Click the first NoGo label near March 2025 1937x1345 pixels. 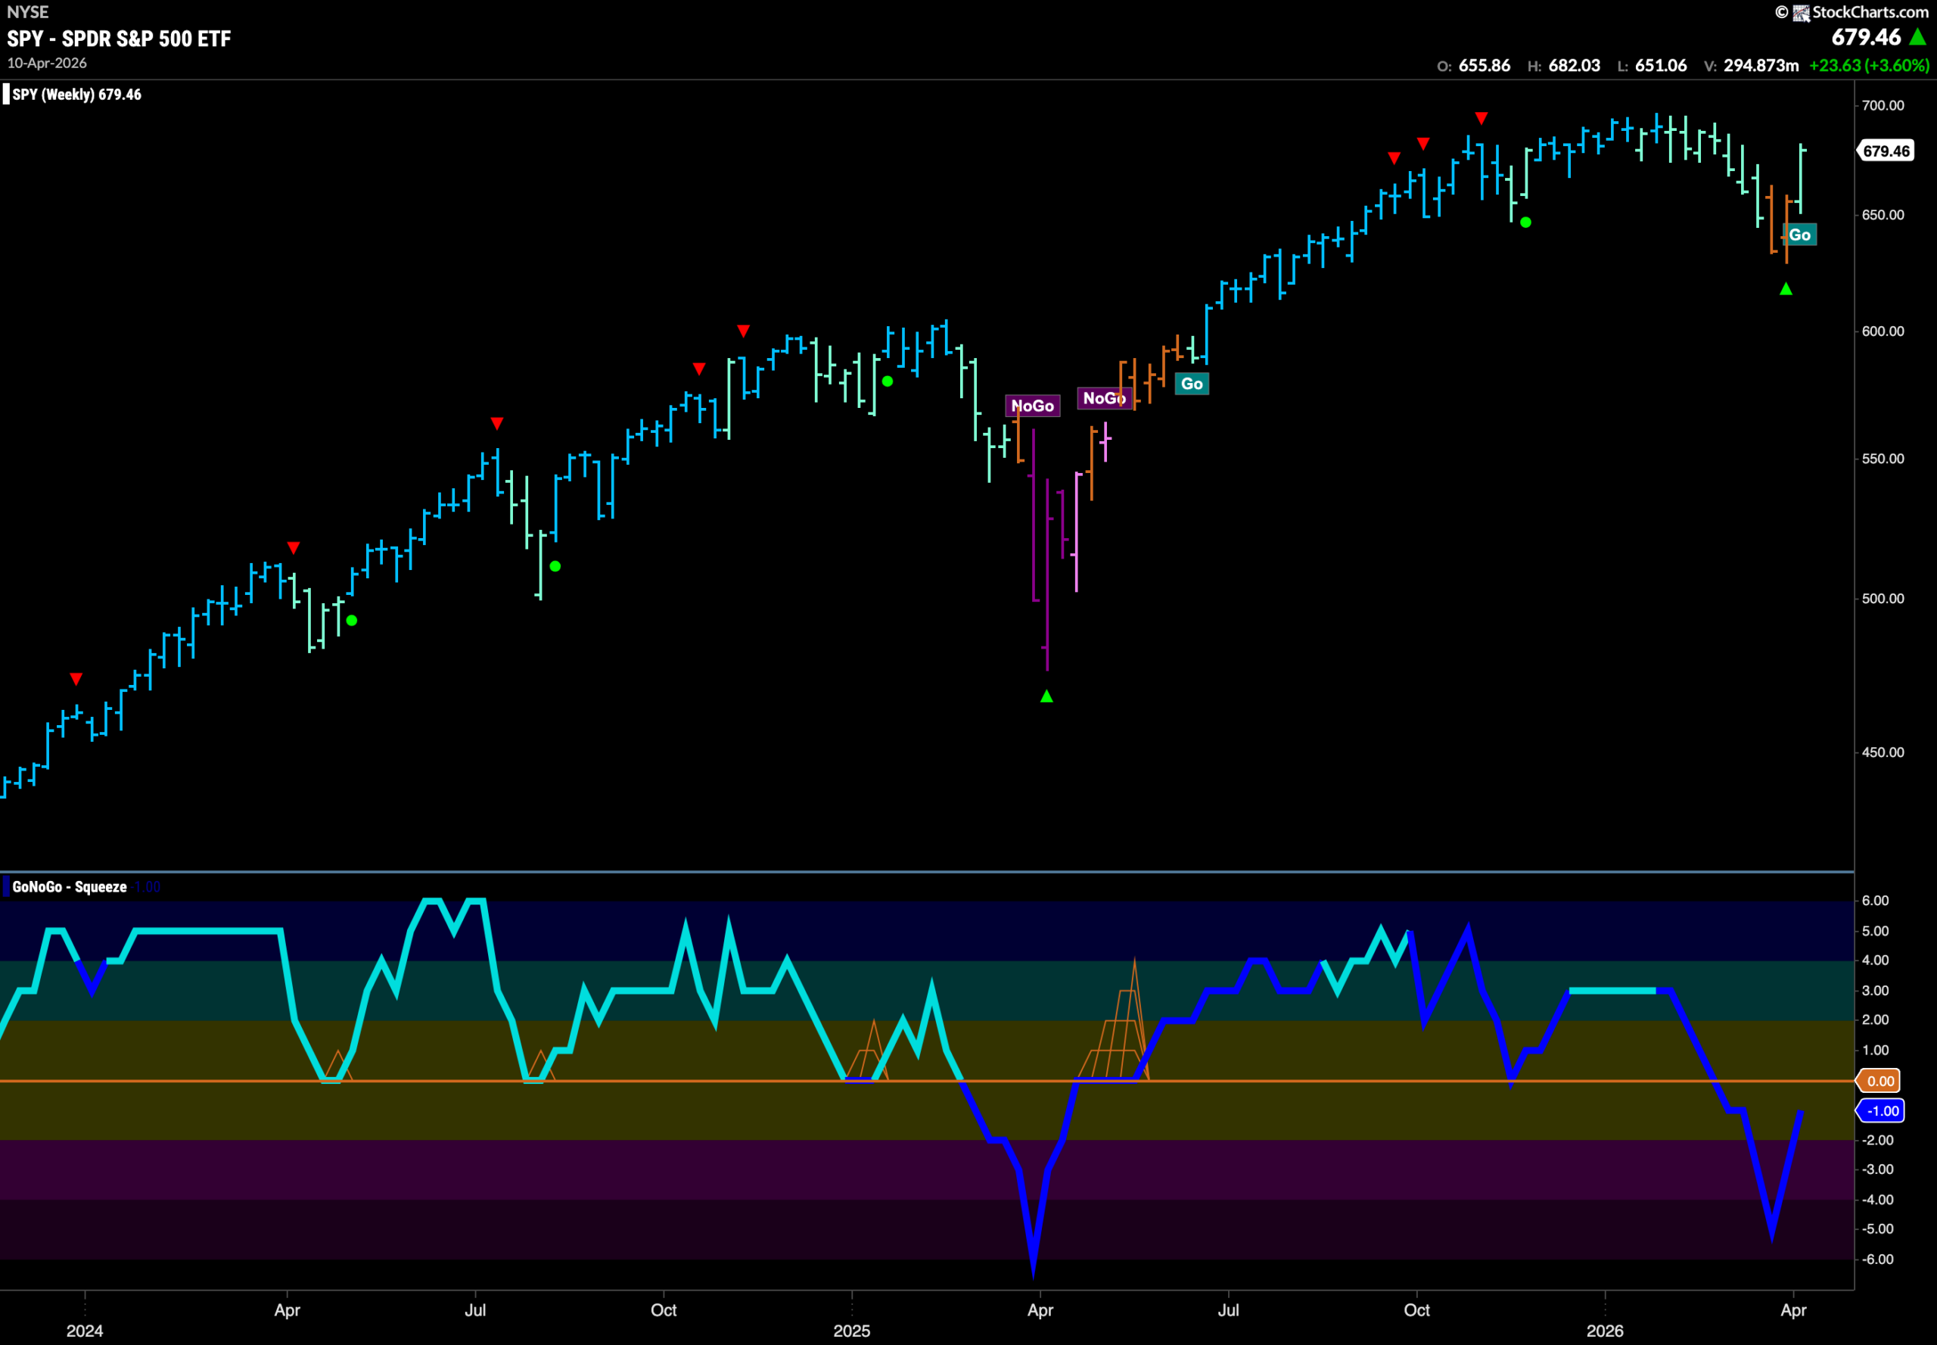tap(1032, 406)
